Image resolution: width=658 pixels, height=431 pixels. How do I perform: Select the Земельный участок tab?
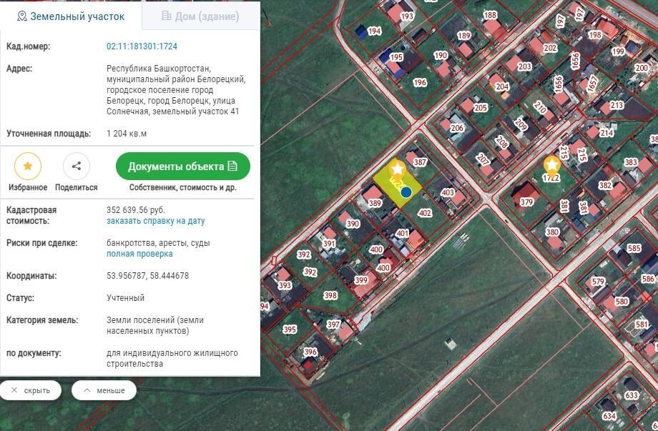[x=71, y=16]
